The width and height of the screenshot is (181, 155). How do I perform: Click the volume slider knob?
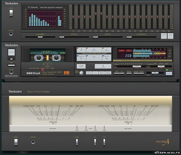(137, 66)
